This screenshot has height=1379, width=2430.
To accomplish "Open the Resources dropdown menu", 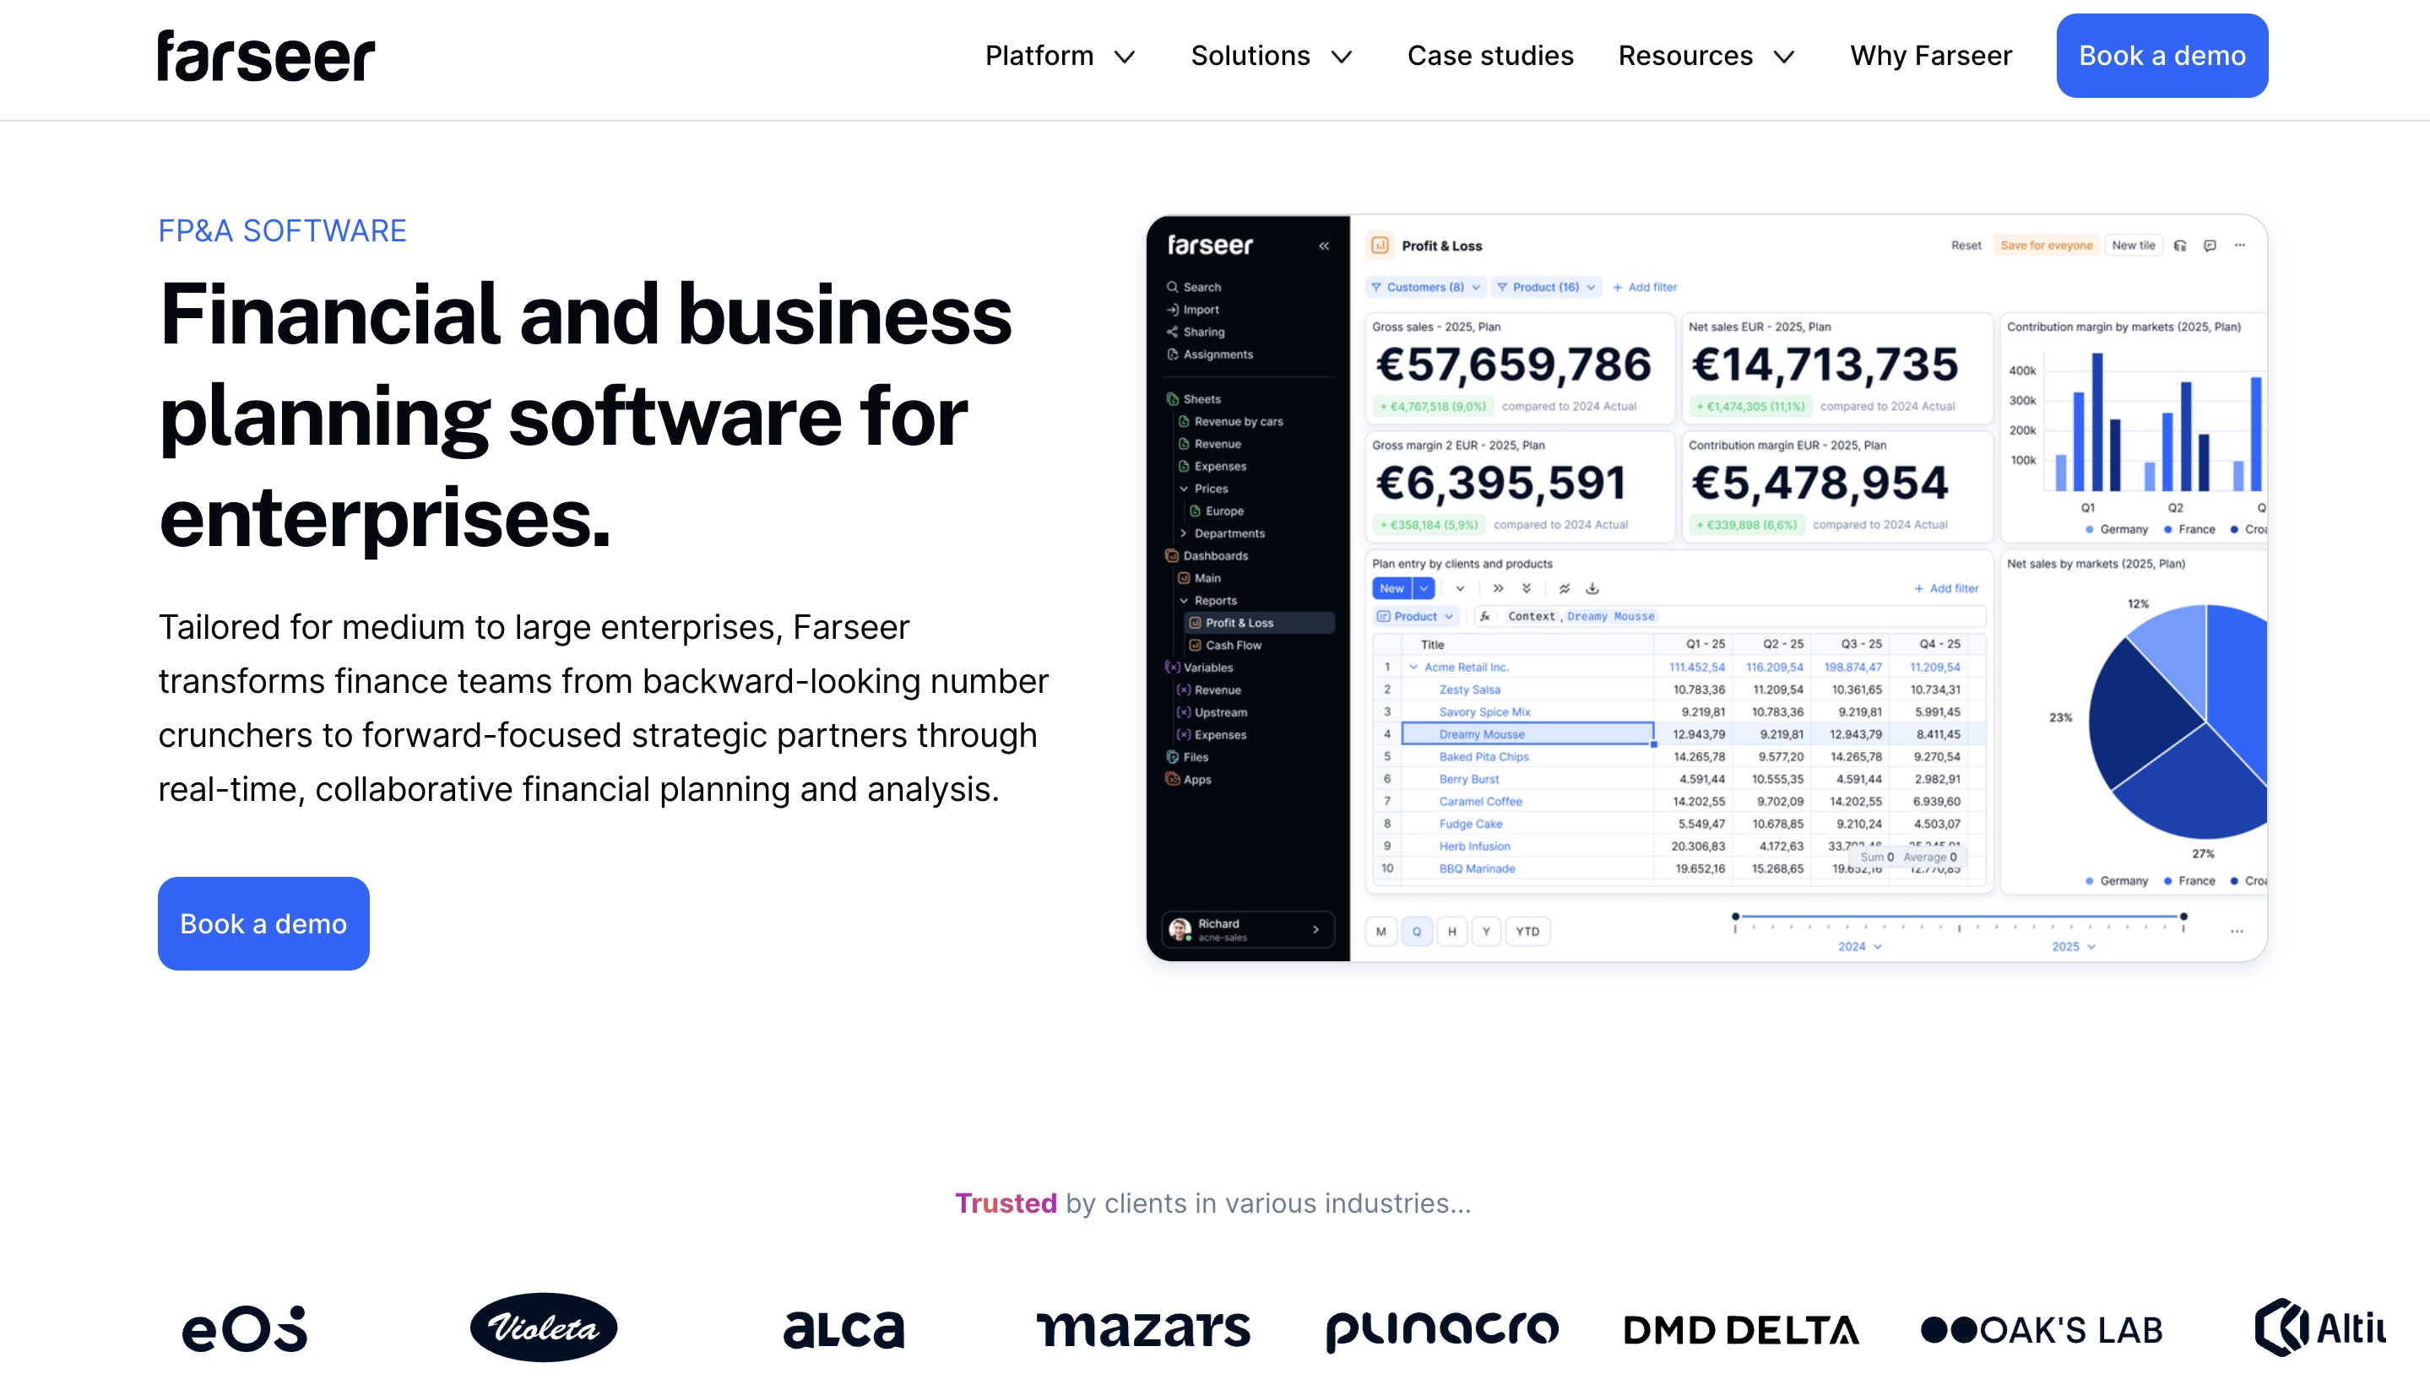I will [1684, 56].
